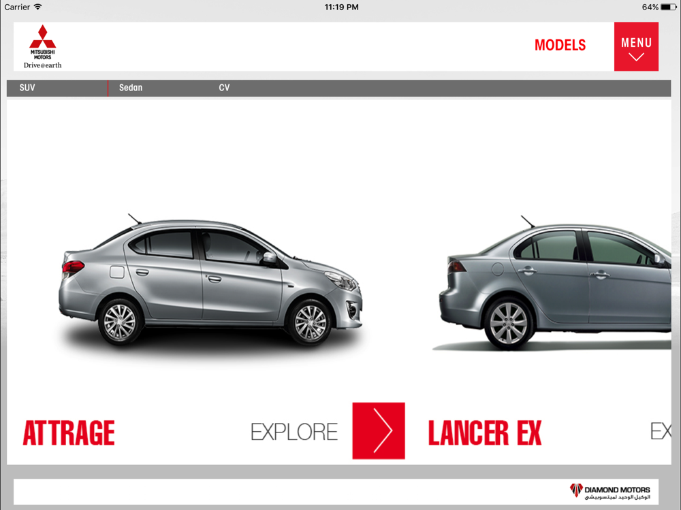Select the MODELS heading link
Screen dimensions: 681x510
click(560, 45)
